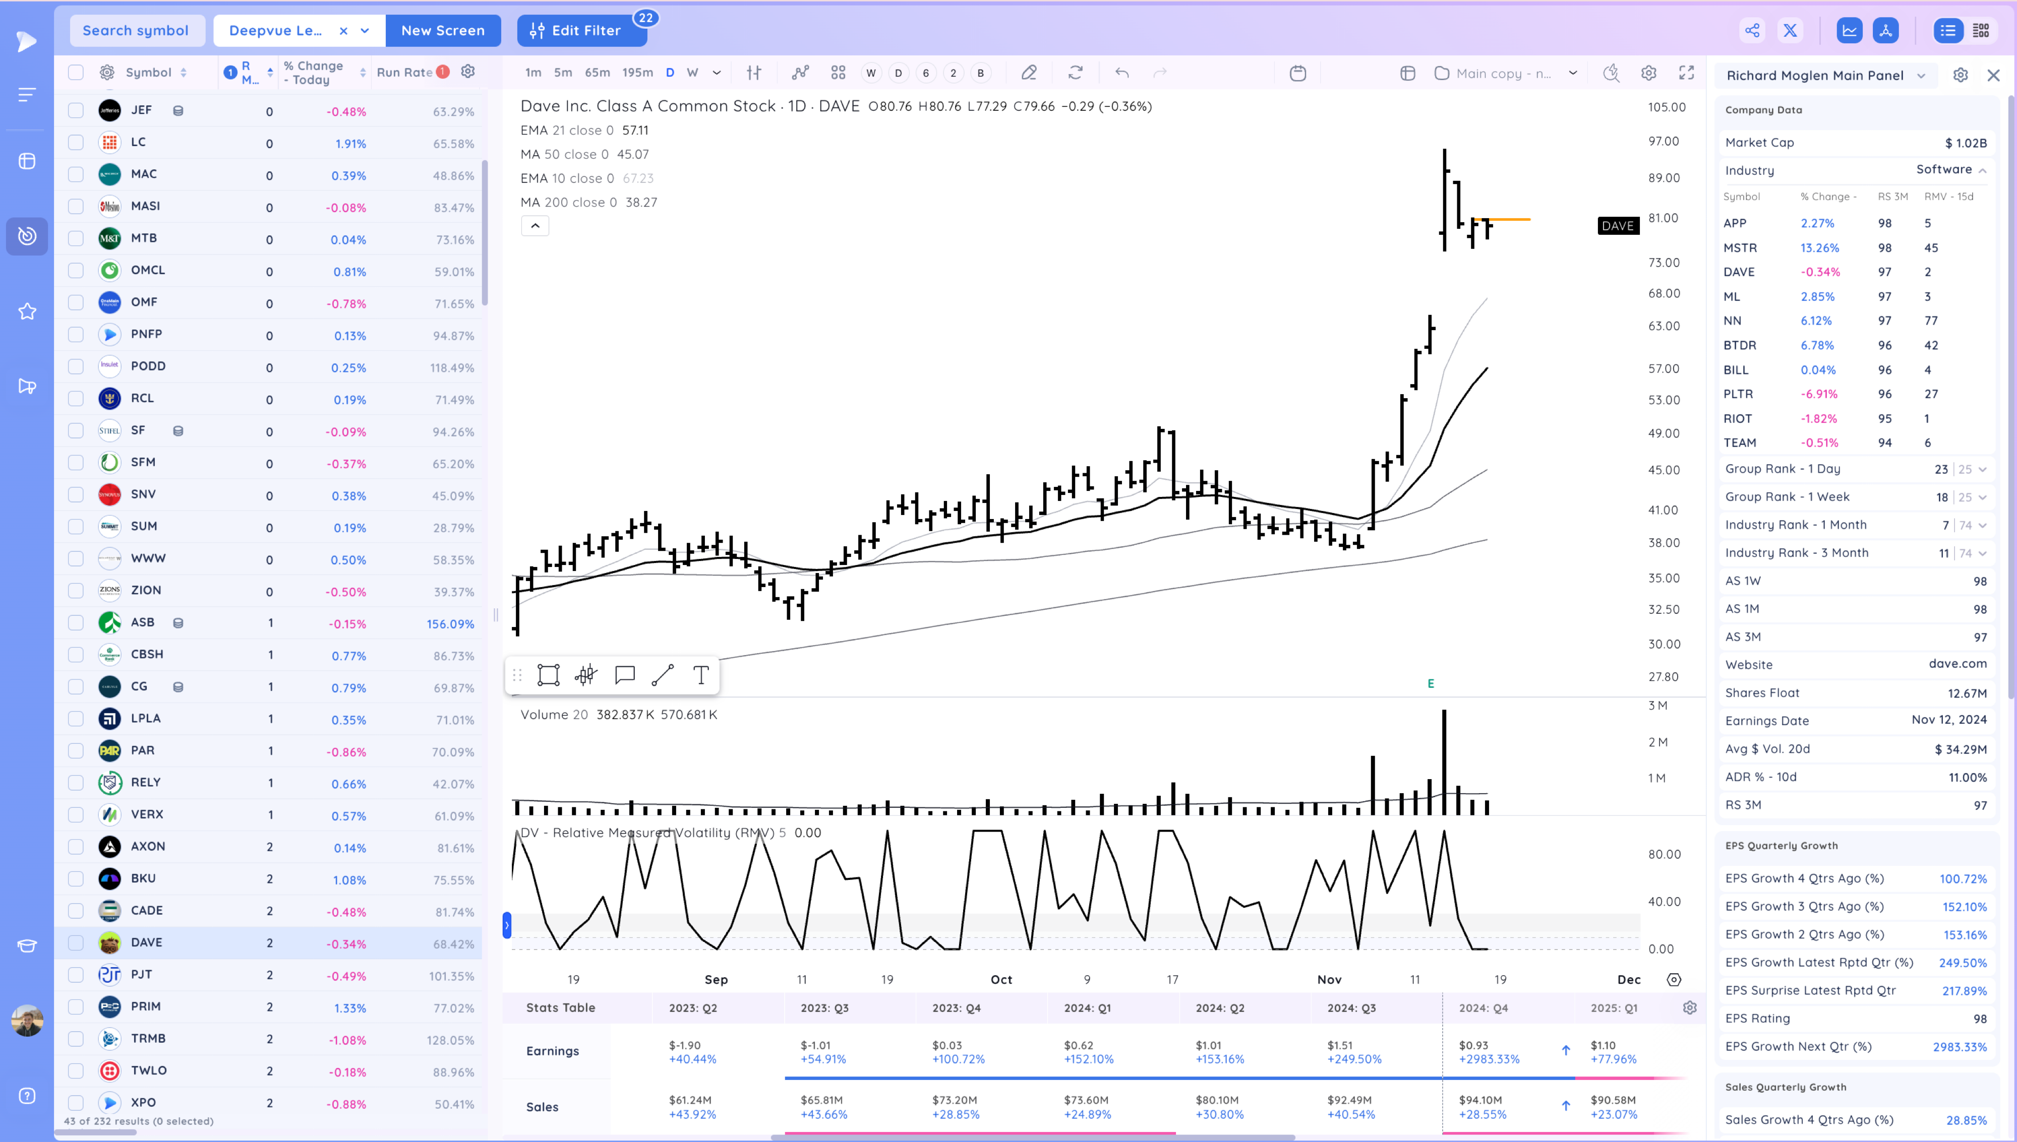
Task: Select the rectangle drawing tool
Action: click(549, 674)
